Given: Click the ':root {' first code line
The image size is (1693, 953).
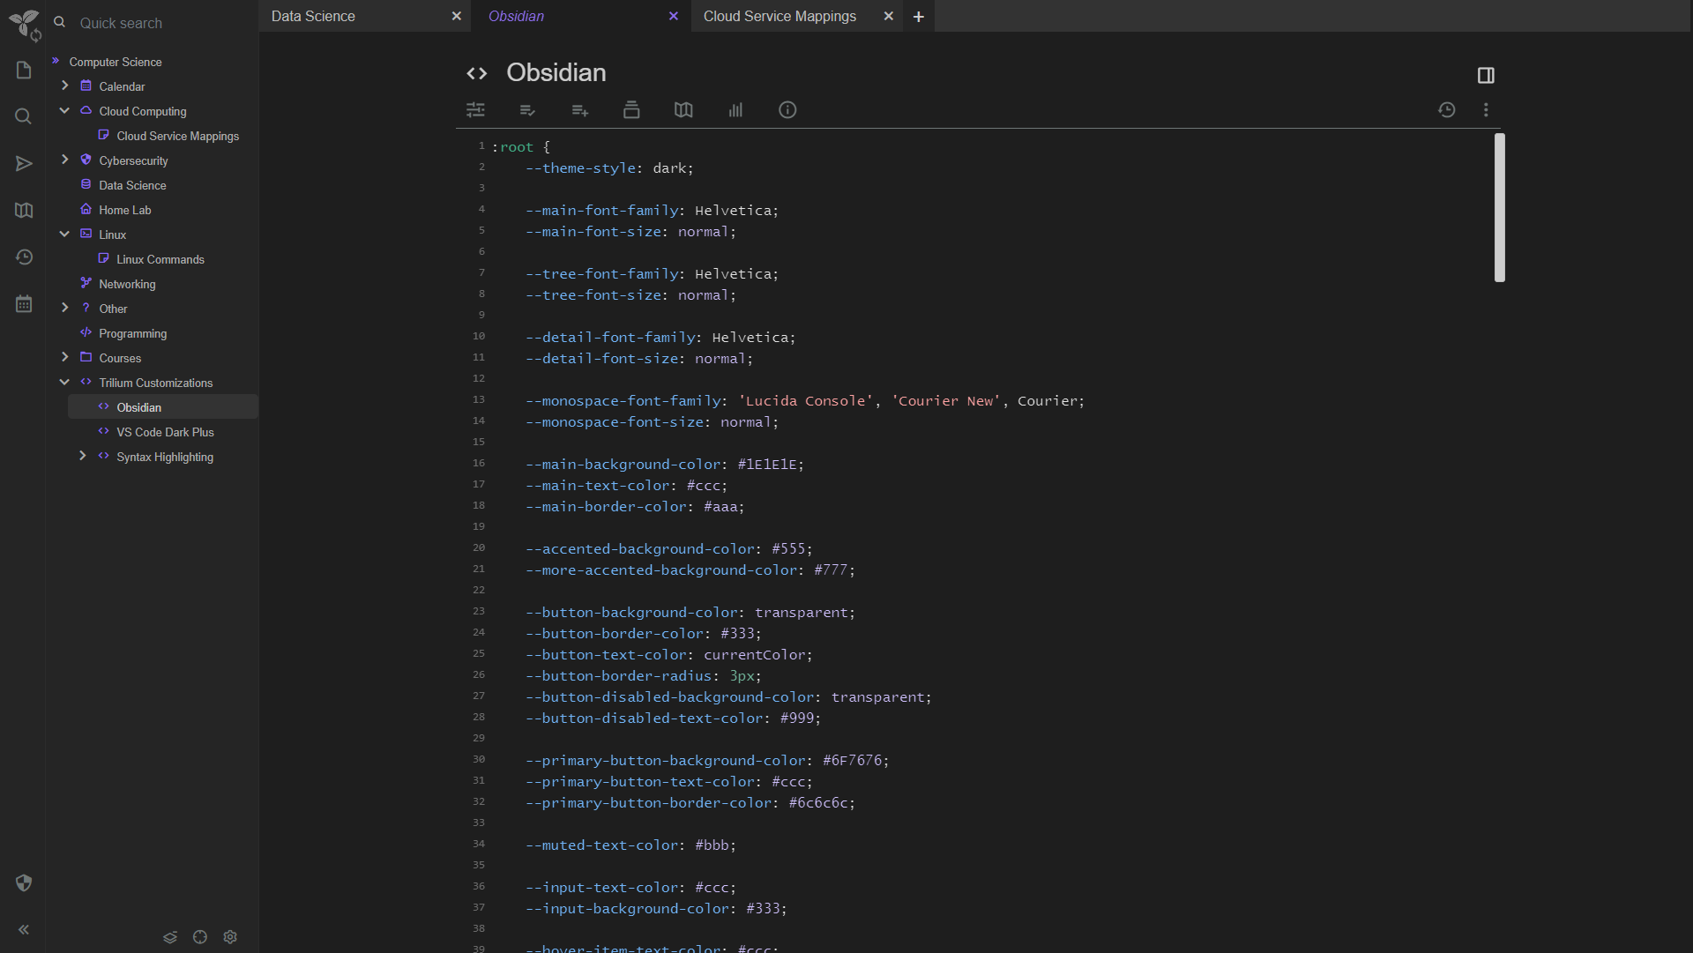Looking at the screenshot, I should point(521,147).
